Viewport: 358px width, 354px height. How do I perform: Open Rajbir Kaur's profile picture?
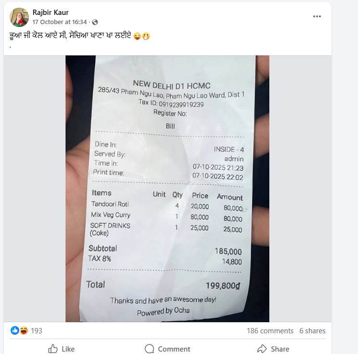(x=19, y=17)
